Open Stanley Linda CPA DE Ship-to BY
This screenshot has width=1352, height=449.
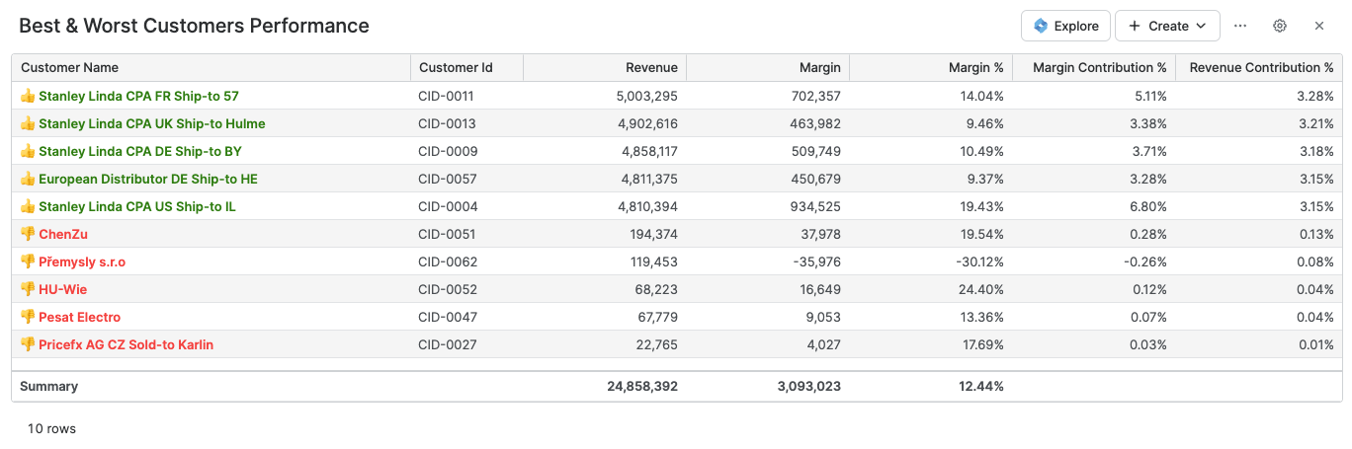pos(140,151)
